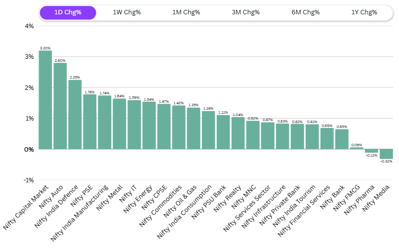The width and height of the screenshot is (399, 248).
Task: Click the Nifty Commodities axis label
Action: [x=160, y=206]
